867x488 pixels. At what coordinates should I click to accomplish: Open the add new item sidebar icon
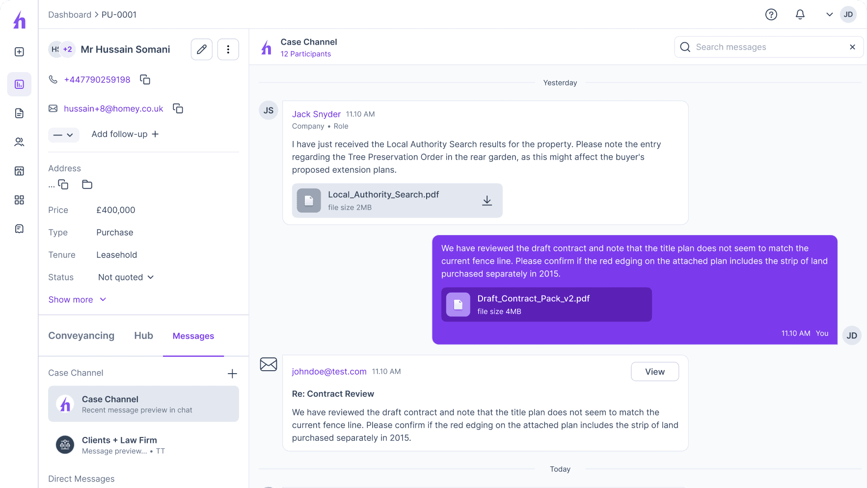19,52
